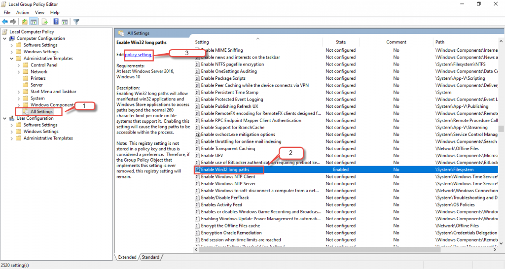Collapse the Administrative Templates node under Computer Configuration
Viewport: 505px width, 269px height.
coord(12,59)
